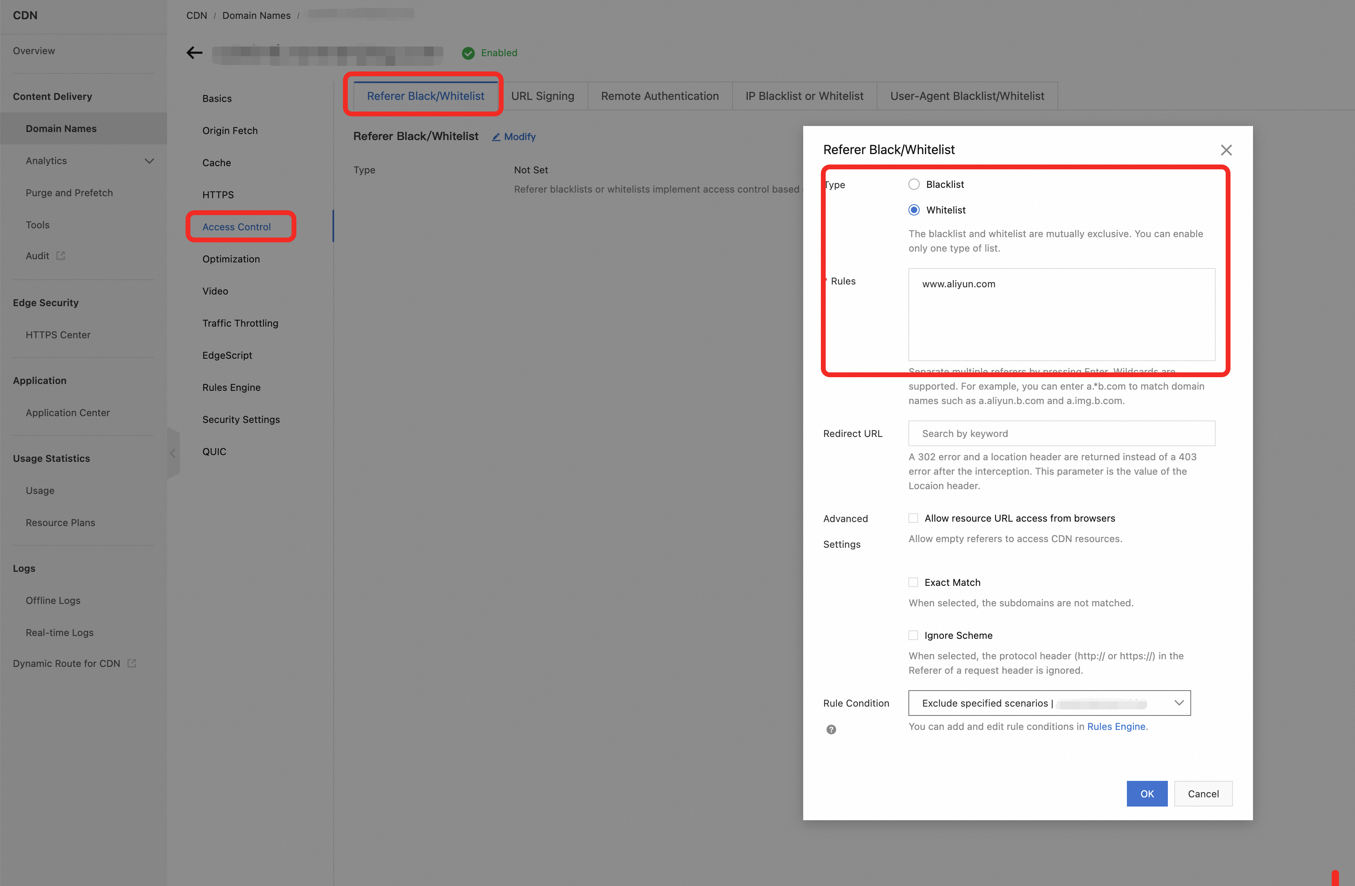
Task: Check Allow resource URL access from browsers
Action: point(913,518)
